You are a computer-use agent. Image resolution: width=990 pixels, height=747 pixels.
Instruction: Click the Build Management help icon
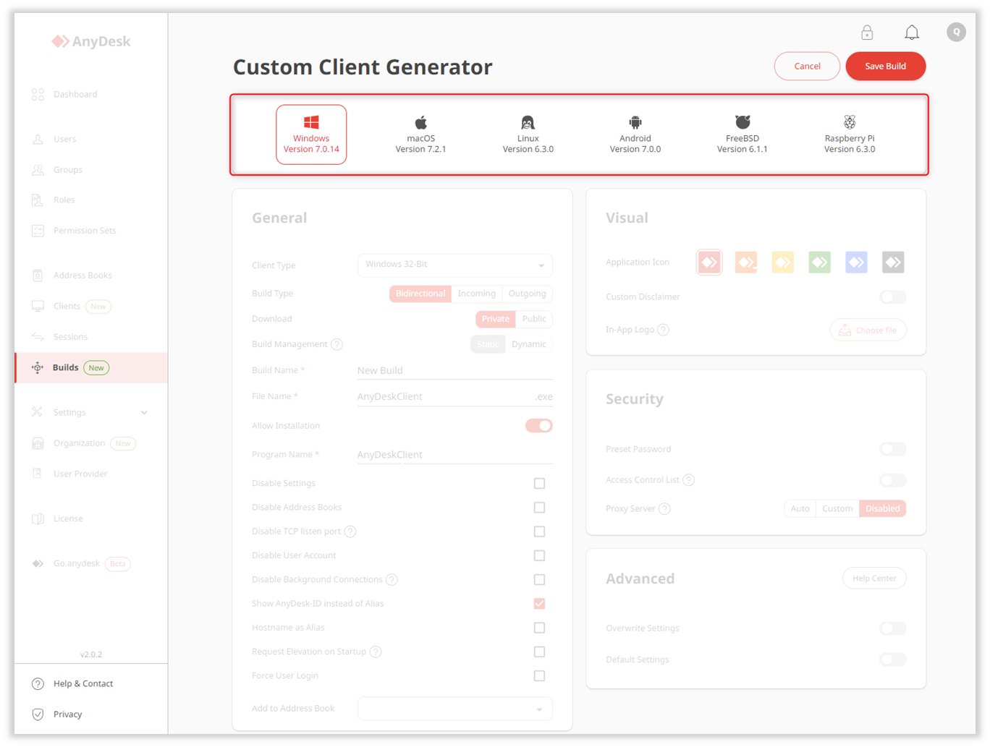[337, 344]
